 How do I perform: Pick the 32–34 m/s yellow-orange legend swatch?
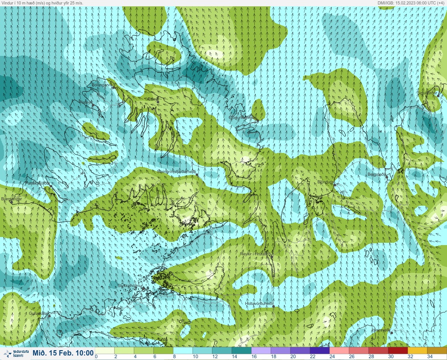pyautogui.click(x=417, y=350)
